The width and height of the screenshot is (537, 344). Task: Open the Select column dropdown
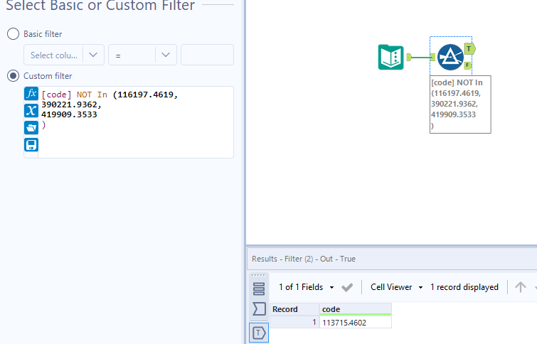coord(64,55)
